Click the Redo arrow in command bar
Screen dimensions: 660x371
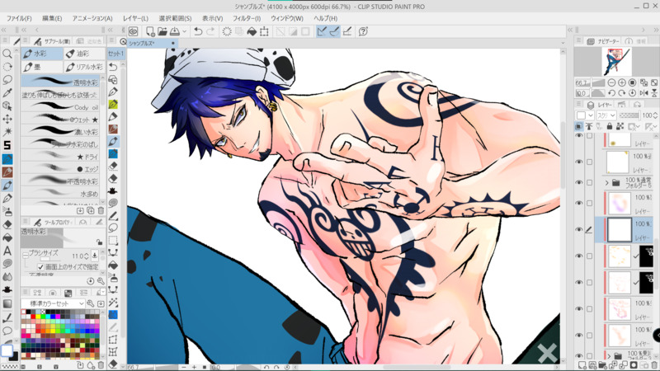click(x=210, y=31)
